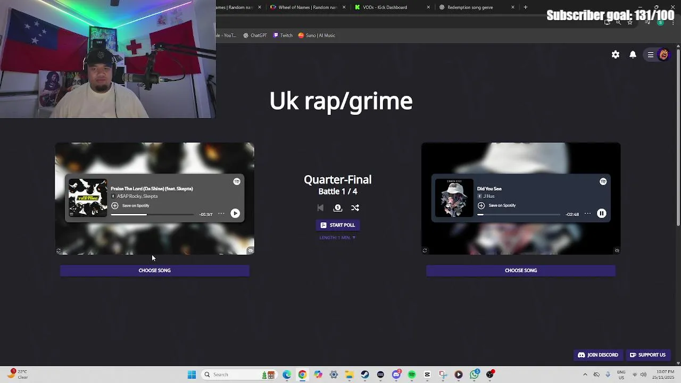Click the Praise The Lord song title
This screenshot has height=383, width=681.
click(152, 189)
